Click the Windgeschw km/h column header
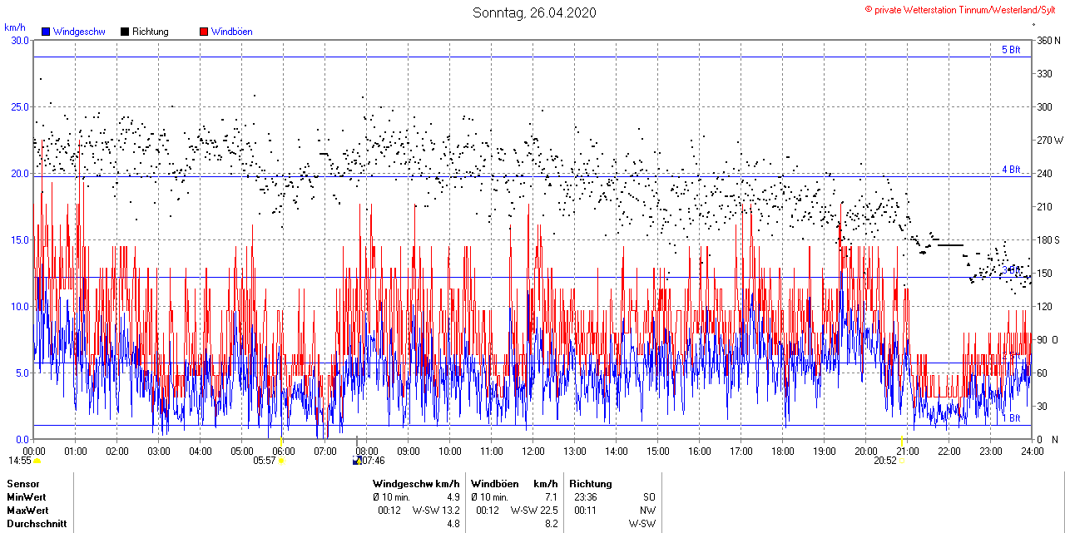 click(416, 484)
